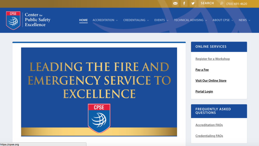Screen dimensions: 259x146
Task: Select the CPSE shield logo
Action: point(13,20)
